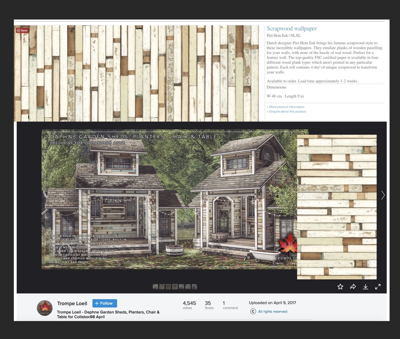Image resolution: width=400 pixels, height=339 pixels.
Task: Click the 'Dimensions' heading
Action: click(276, 87)
